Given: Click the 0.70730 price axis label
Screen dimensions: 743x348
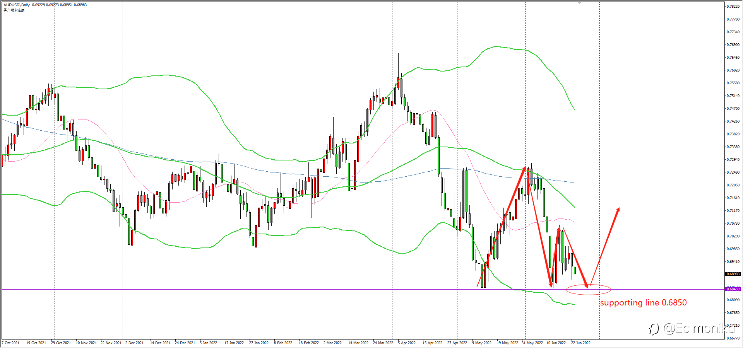Looking at the screenshot, I should click(x=733, y=223).
